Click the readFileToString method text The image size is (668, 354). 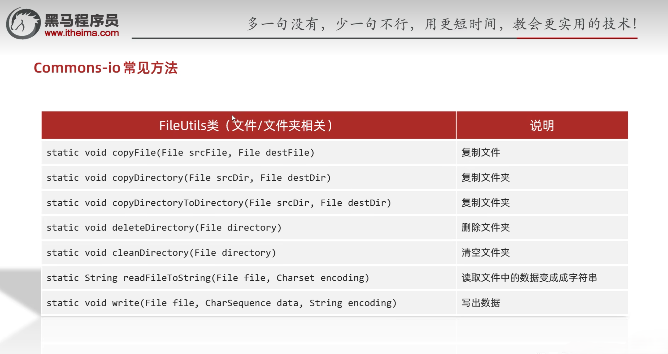coord(208,278)
